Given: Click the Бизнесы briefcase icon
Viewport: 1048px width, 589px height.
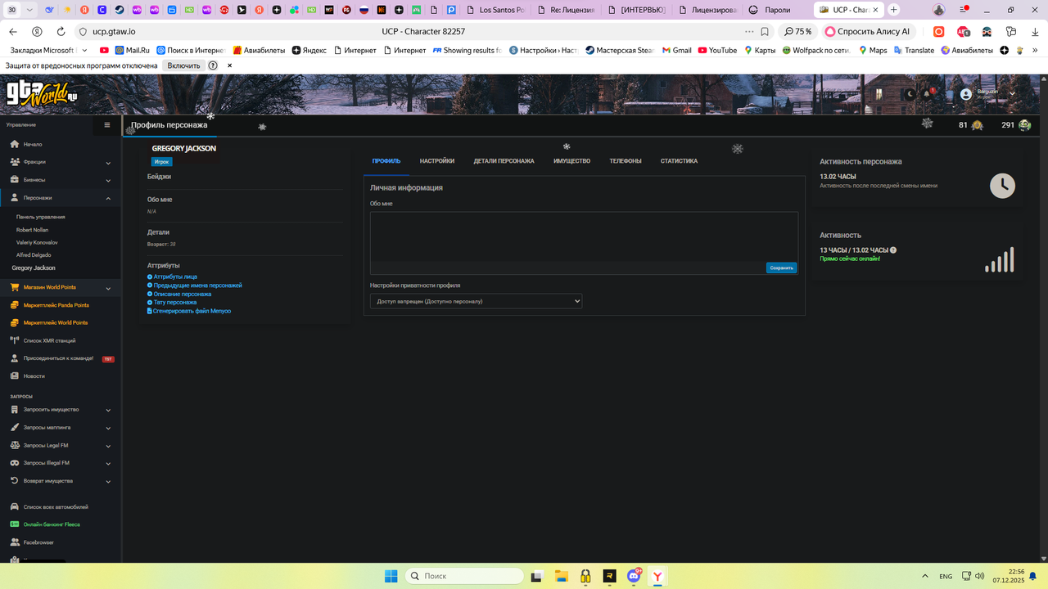Looking at the screenshot, I should [15, 179].
